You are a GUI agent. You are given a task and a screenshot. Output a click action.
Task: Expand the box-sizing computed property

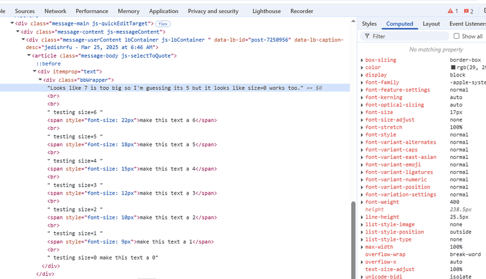tap(361, 60)
